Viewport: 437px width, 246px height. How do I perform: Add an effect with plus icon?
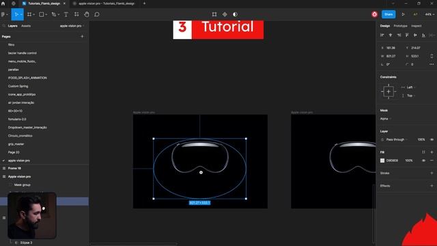[x=432, y=185]
